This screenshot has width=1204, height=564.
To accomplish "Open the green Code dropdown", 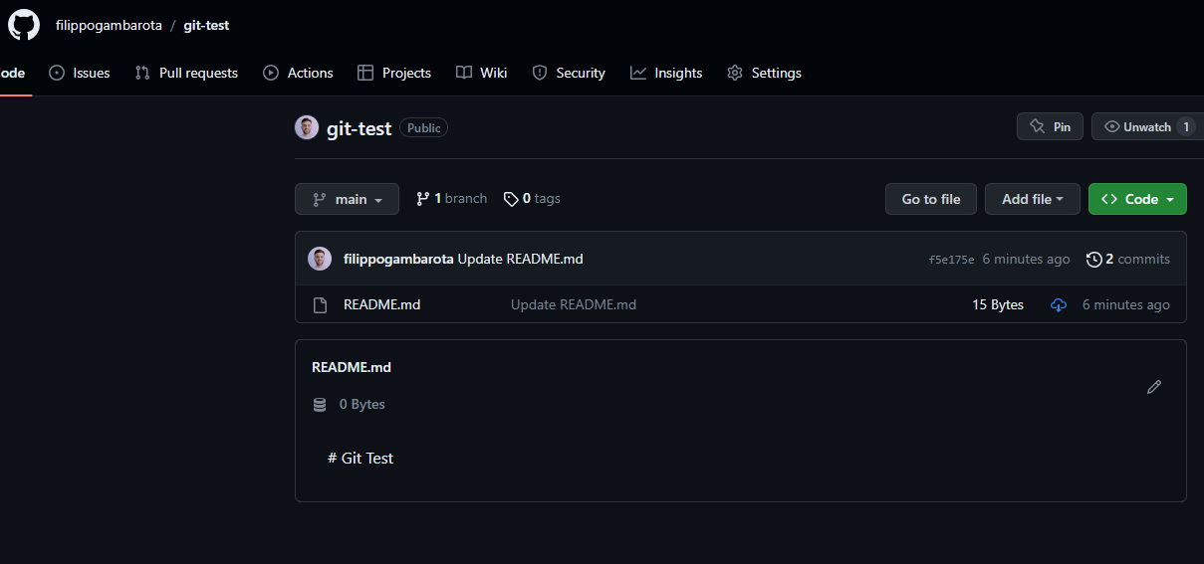I will 1137,199.
